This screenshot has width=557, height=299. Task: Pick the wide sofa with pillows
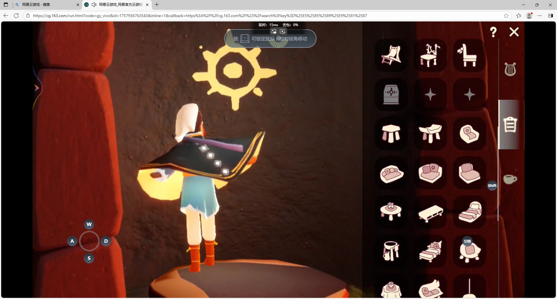coord(391,173)
